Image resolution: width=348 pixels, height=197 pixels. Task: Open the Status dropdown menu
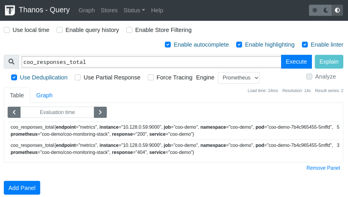click(134, 10)
